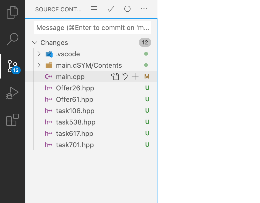Select Offer26.hpp in the changes list
This screenshot has width=260, height=203.
click(x=75, y=88)
